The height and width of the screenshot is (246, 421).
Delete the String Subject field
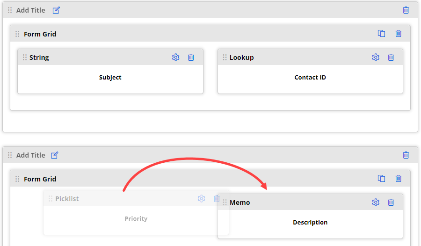tap(191, 57)
